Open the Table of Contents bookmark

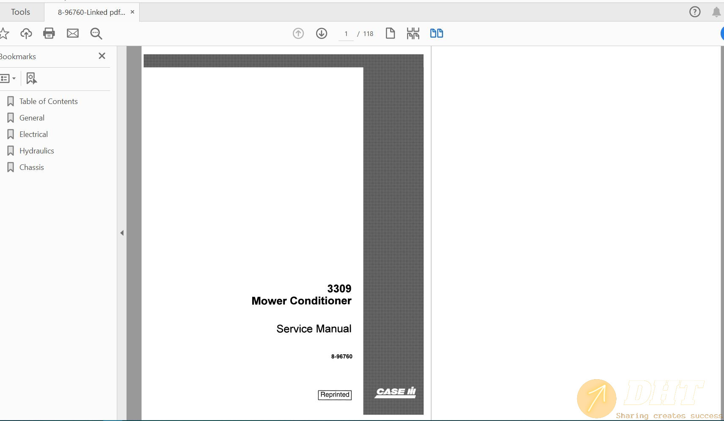tap(48, 101)
